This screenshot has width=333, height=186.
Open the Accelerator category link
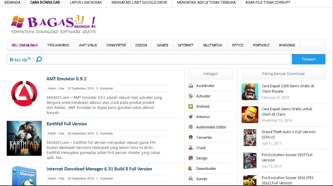click(206, 86)
